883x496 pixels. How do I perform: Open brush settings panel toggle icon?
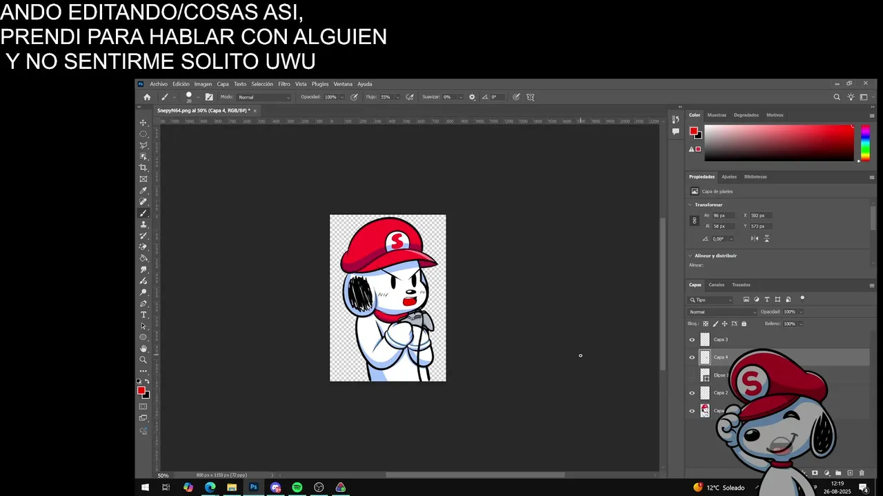click(209, 97)
